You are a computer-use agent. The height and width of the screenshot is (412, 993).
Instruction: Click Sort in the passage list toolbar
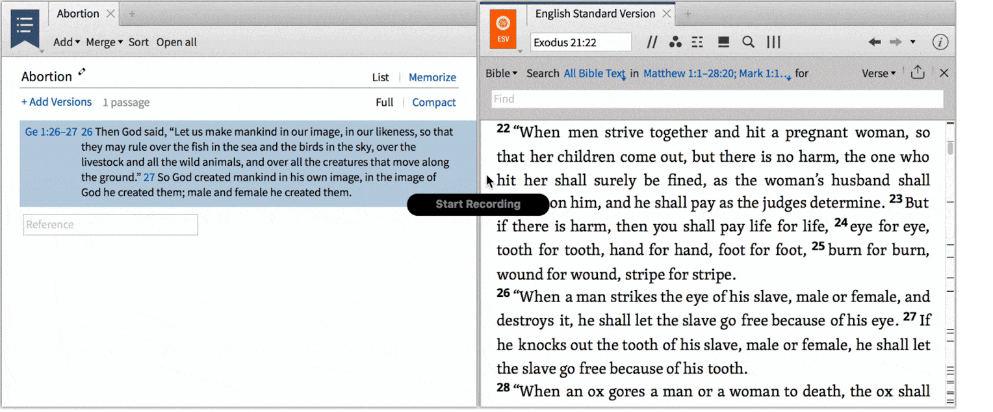138,42
